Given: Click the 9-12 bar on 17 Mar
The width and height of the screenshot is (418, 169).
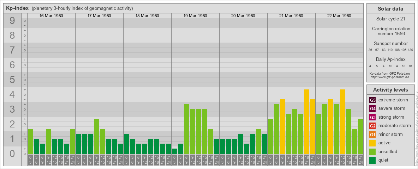Looking at the screenshot, I should (x=96, y=136).
